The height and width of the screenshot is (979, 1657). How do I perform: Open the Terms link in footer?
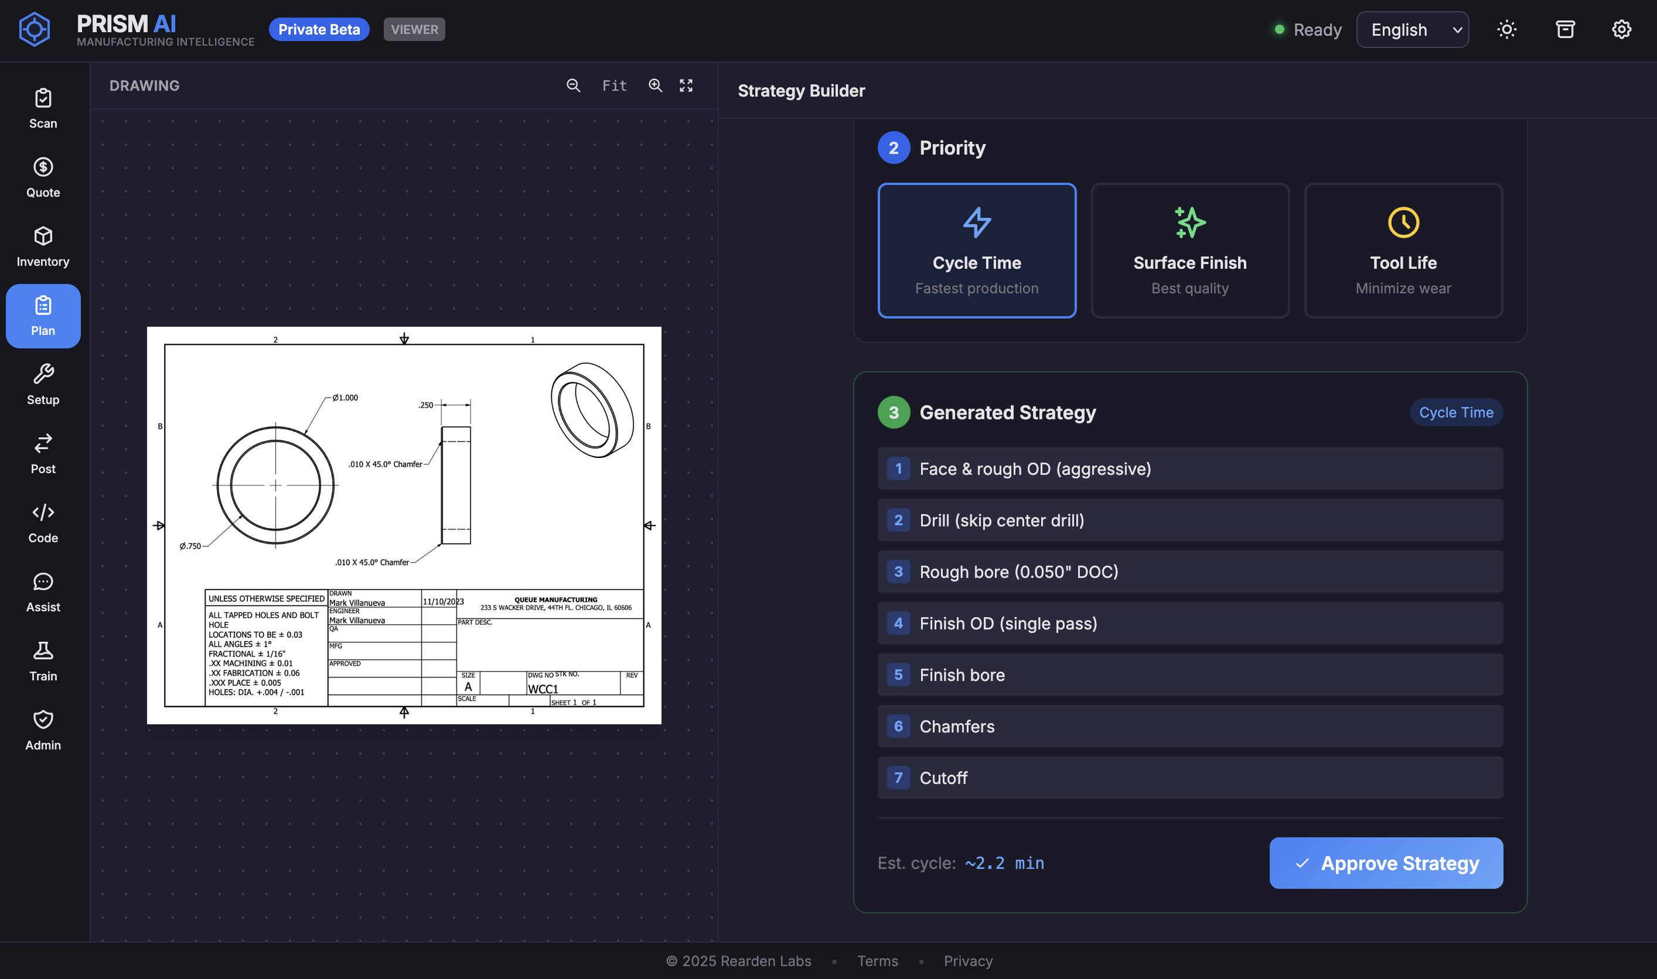pos(877,960)
